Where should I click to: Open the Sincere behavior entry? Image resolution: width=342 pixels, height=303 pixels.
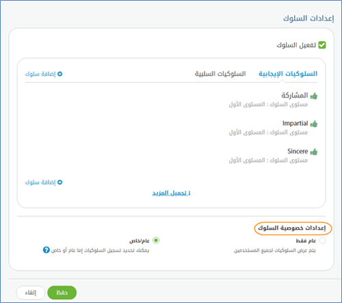[x=298, y=151]
